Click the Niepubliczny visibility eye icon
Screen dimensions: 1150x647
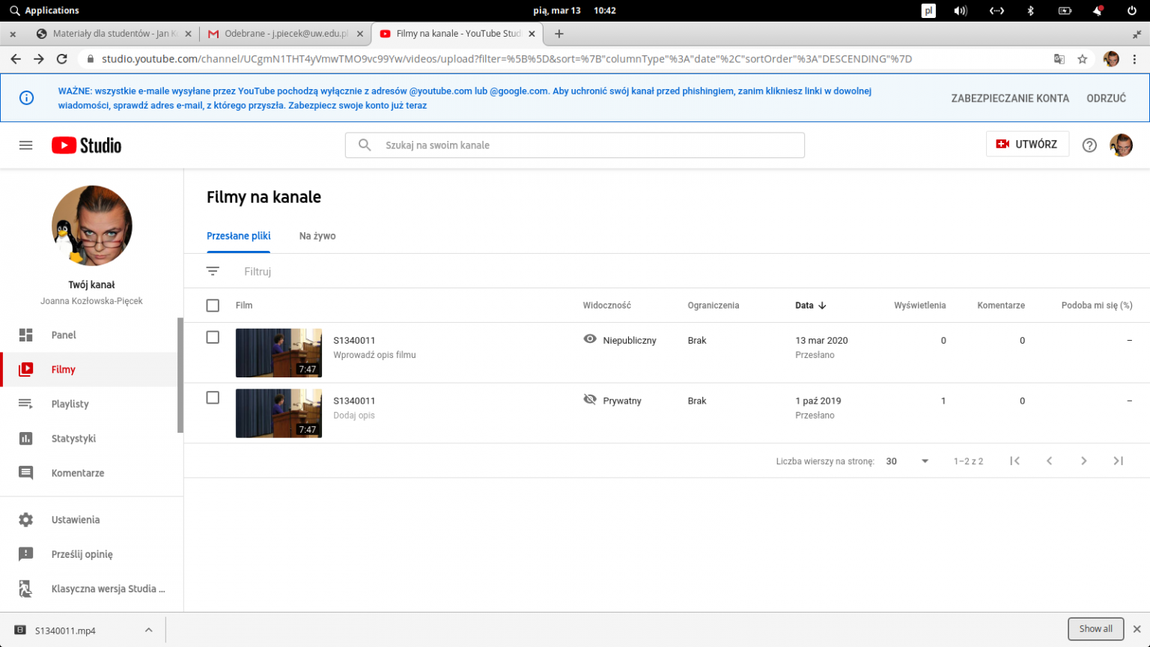click(590, 339)
